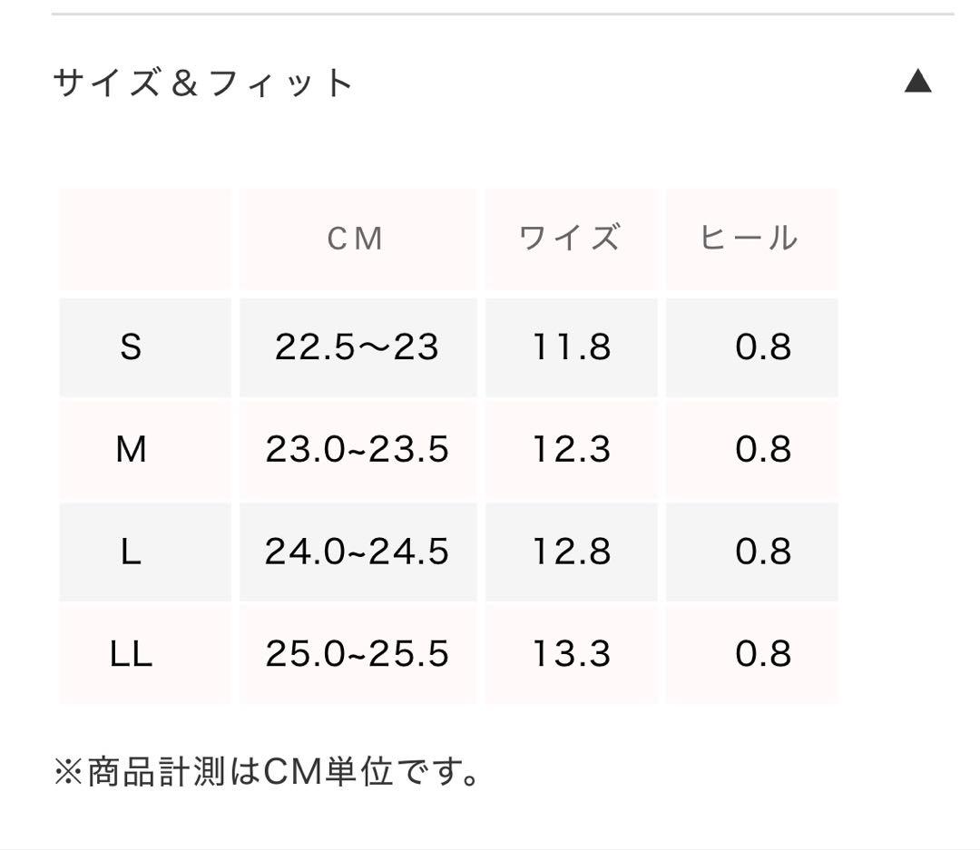Click the ワイズ value 13.3 for size LL
Viewport: 980px width, 850px height.
(x=571, y=653)
